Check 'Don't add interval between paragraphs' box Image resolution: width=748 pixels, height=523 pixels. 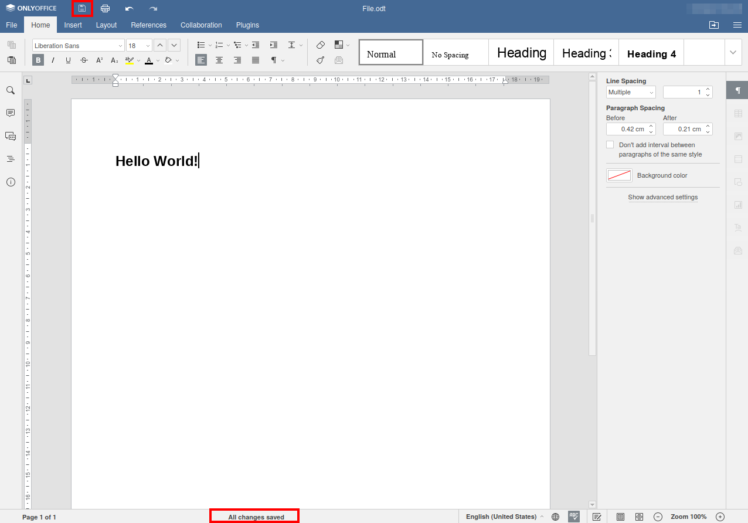(610, 145)
